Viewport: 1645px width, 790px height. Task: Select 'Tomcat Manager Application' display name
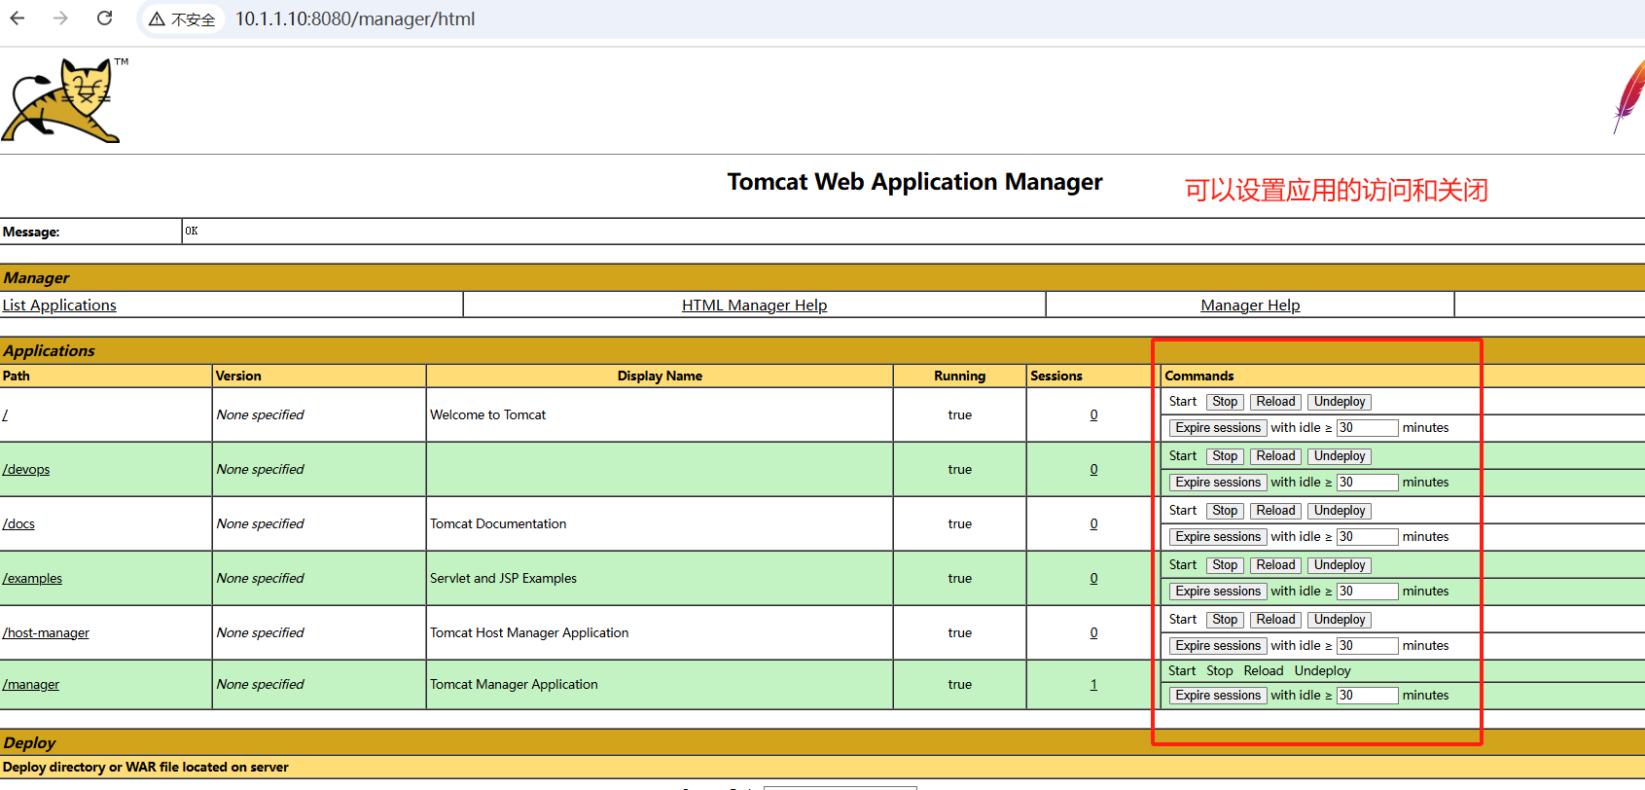click(514, 684)
